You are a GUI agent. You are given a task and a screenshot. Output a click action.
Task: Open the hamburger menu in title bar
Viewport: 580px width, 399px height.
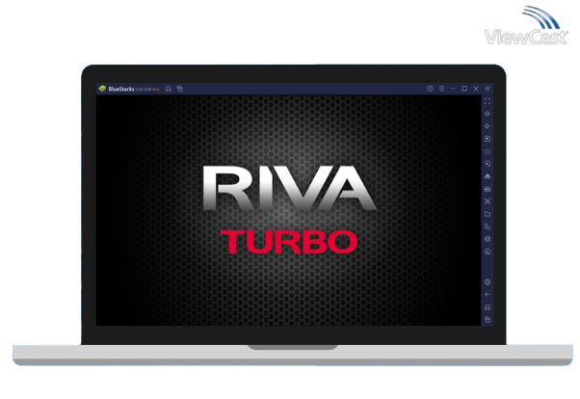tap(441, 89)
